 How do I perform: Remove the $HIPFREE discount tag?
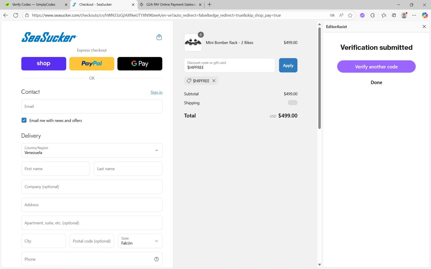coord(214,81)
